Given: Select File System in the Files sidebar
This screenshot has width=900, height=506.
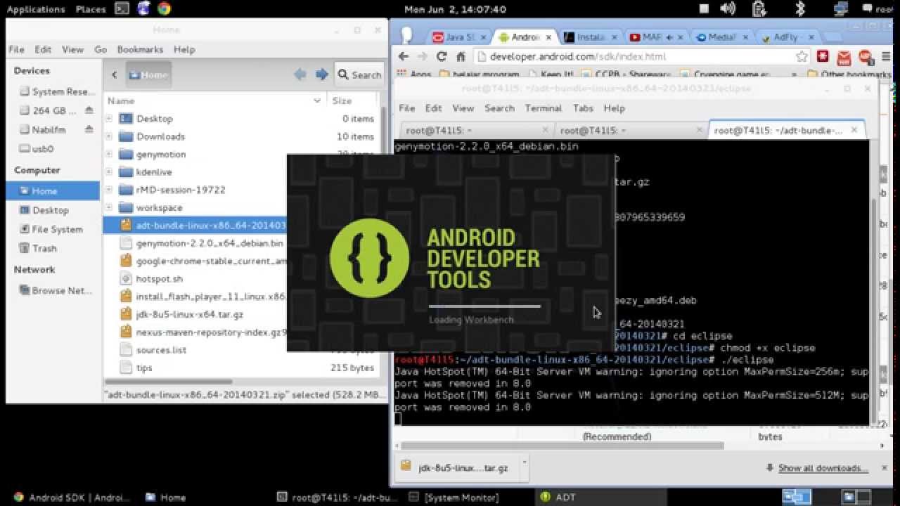Looking at the screenshot, I should pos(53,230).
